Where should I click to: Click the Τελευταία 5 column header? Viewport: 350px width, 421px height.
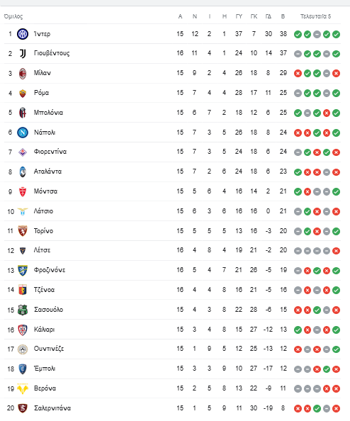315,16
